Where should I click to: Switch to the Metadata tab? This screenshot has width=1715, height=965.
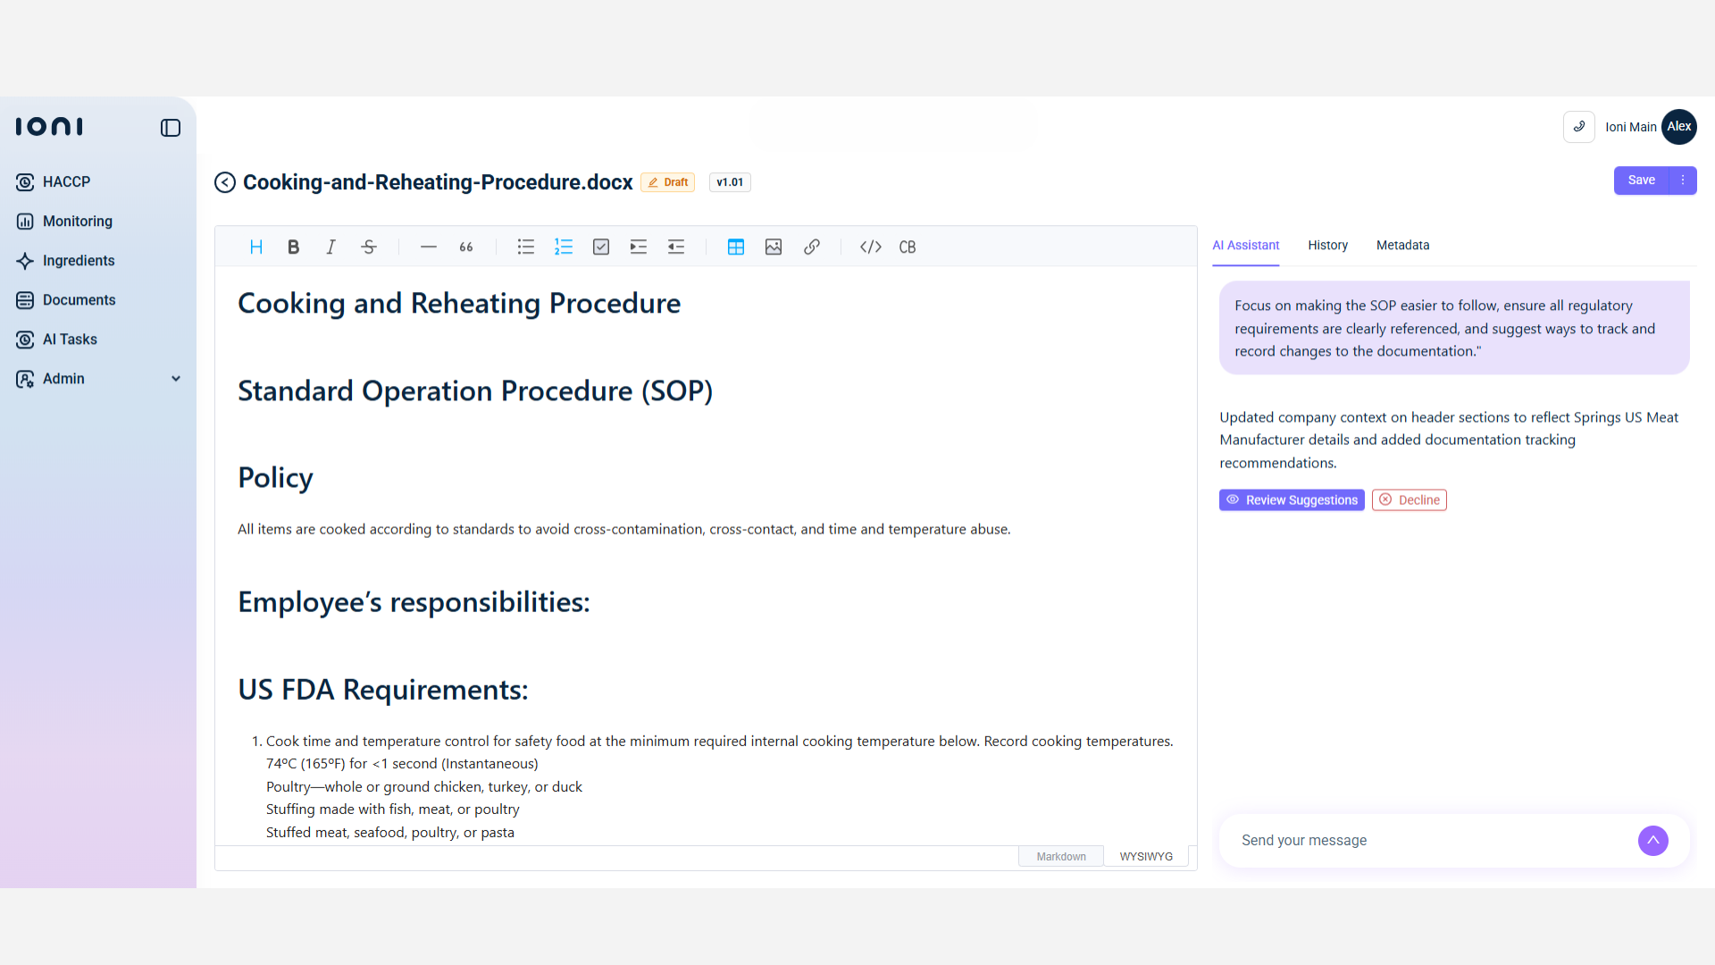point(1402,245)
